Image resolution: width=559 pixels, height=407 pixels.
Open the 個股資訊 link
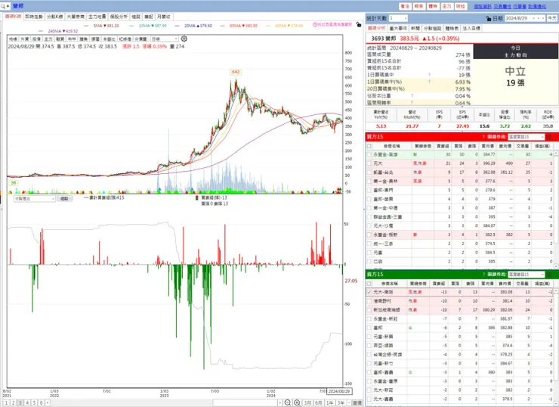[x=483, y=6]
